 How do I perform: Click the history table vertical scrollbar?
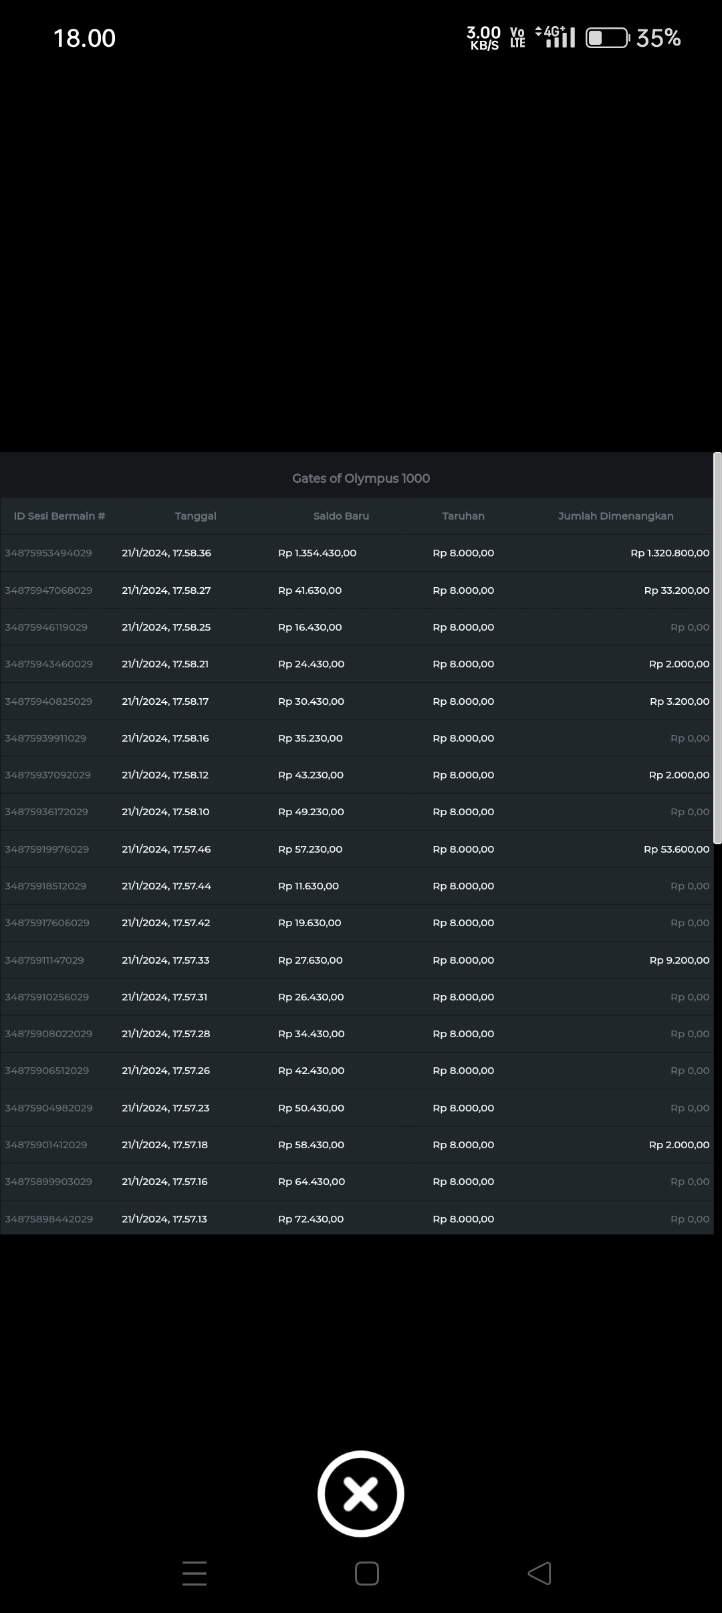717,647
